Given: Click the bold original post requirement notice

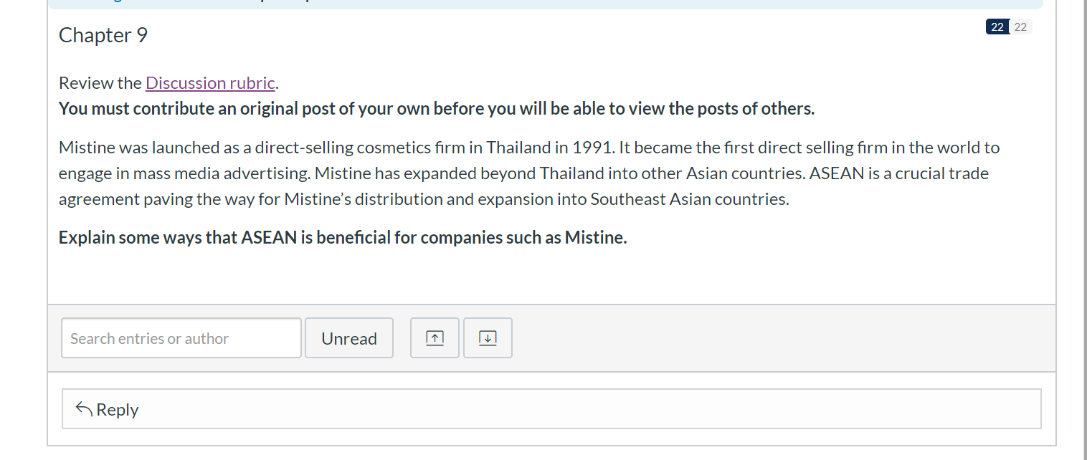Looking at the screenshot, I should [437, 109].
